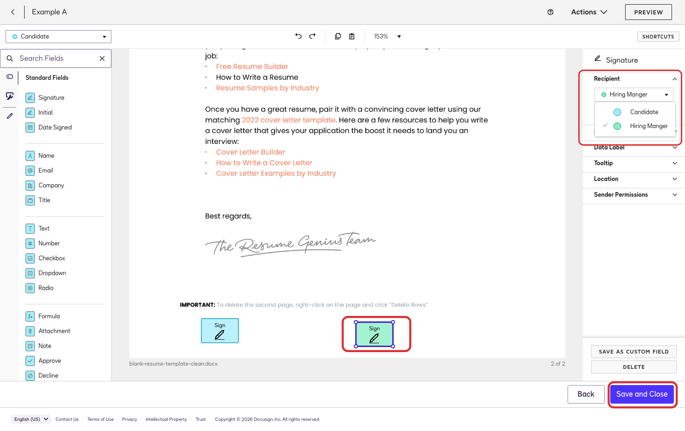Redo the last action
This screenshot has width=685, height=431.
coord(312,36)
